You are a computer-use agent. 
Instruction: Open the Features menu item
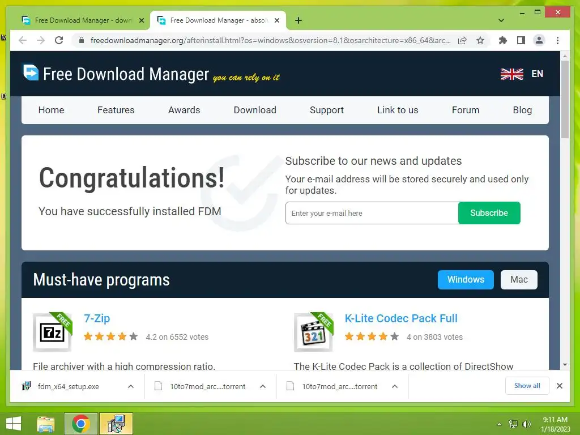coord(116,110)
